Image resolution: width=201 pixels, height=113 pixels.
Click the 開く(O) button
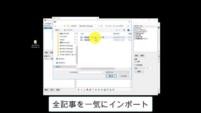click(x=111, y=76)
